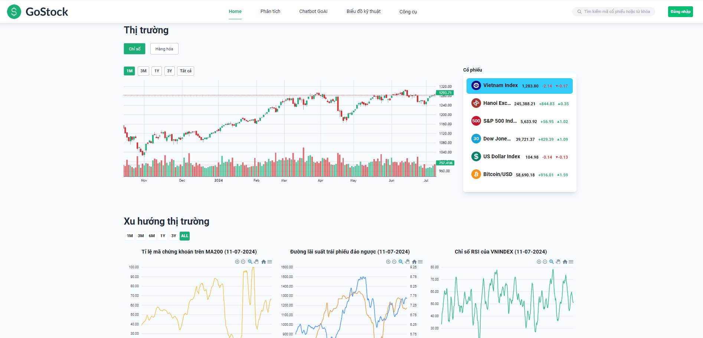Select the Vietnam Index name in list

(x=500, y=85)
